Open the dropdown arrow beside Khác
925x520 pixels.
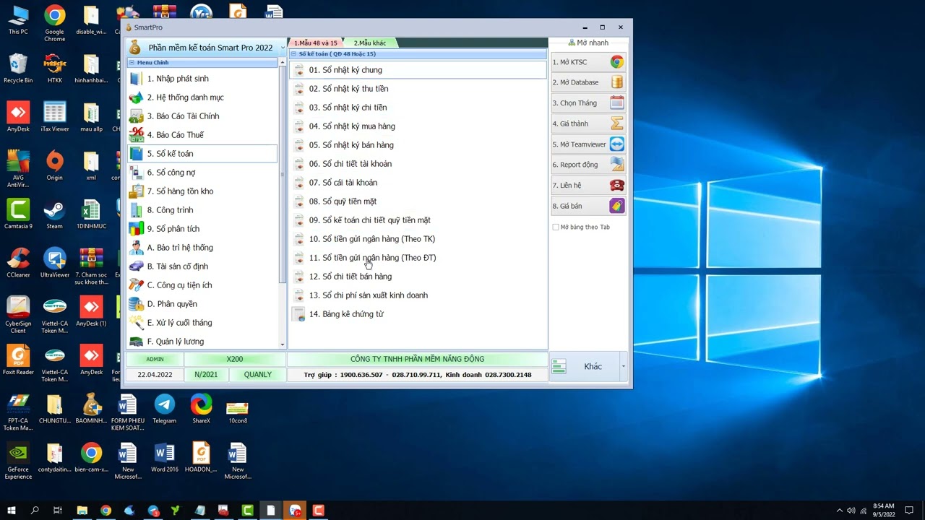pos(623,367)
